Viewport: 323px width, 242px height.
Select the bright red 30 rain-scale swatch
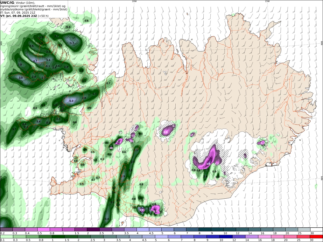pyautogui.click(x=316, y=237)
